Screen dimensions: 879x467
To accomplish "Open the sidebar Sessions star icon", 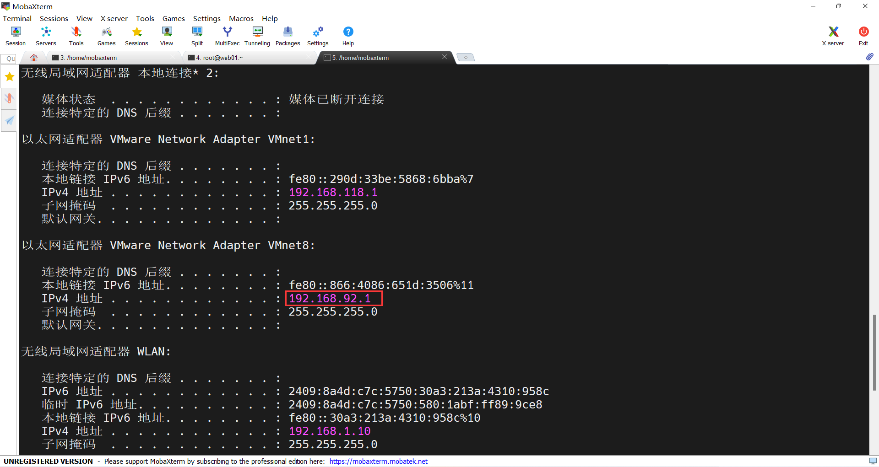I will pyautogui.click(x=9, y=77).
